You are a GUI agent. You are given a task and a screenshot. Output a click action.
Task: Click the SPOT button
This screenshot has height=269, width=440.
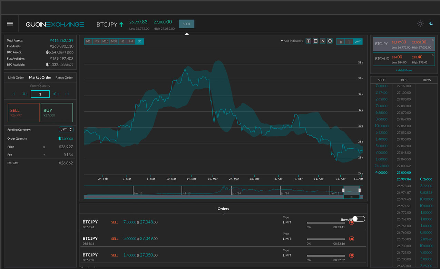pyautogui.click(x=186, y=24)
